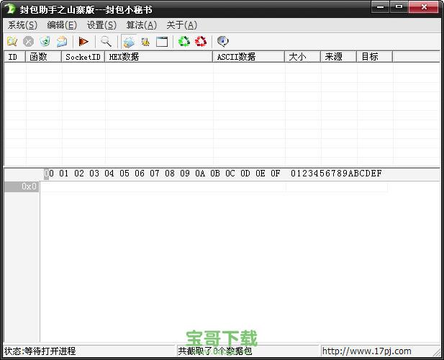The height and width of the screenshot is (360, 444).
Task: Click the SocketID column header
Action: coord(83,57)
